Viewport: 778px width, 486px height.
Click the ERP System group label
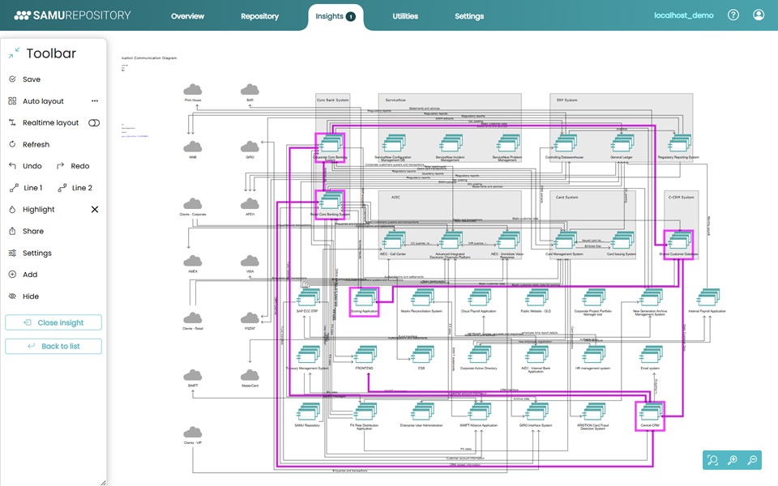(566, 100)
